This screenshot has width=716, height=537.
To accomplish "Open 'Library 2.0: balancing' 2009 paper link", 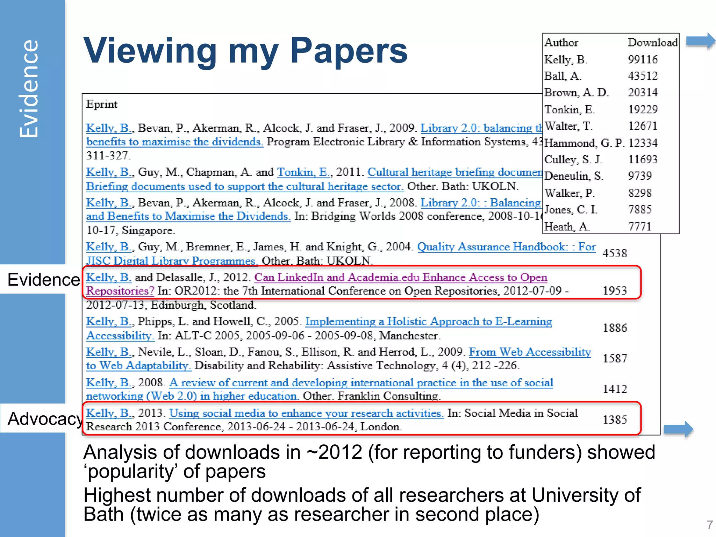I will (481, 128).
